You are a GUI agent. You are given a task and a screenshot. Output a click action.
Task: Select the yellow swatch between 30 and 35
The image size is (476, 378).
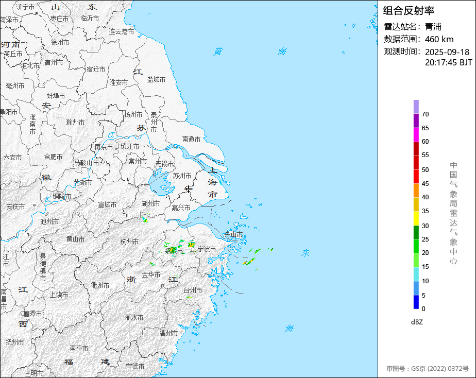click(416, 218)
